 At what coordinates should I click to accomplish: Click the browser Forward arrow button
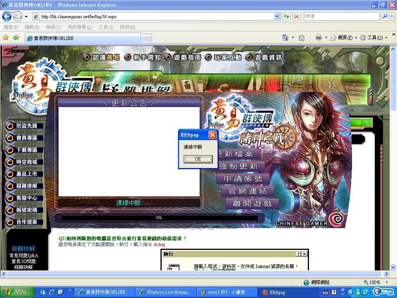(17, 17)
